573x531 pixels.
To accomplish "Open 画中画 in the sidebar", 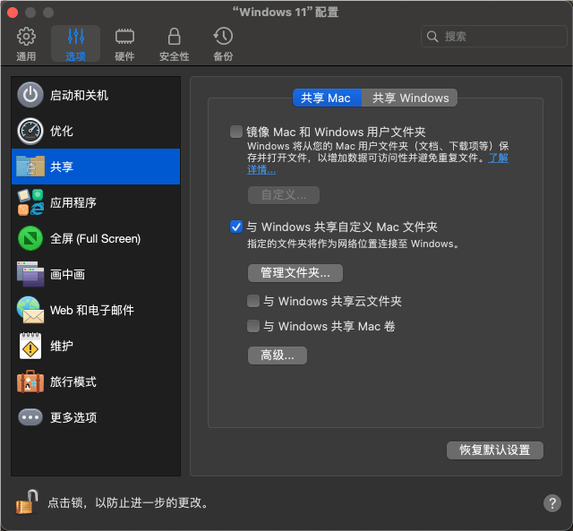I will [67, 274].
